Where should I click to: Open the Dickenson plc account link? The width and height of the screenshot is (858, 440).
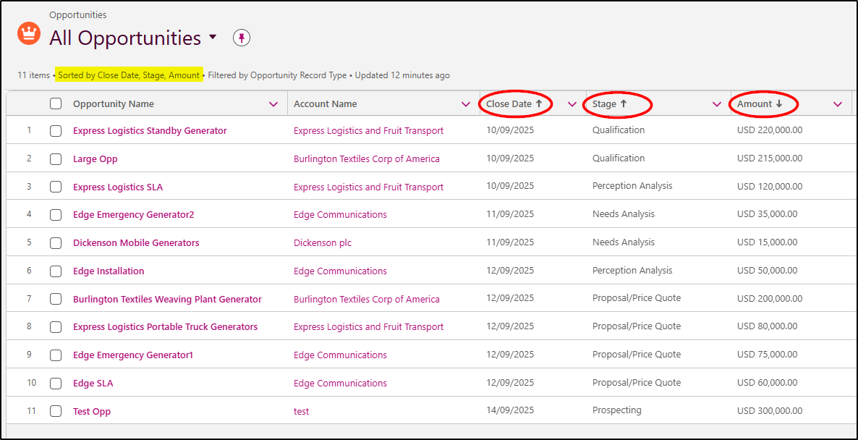323,243
